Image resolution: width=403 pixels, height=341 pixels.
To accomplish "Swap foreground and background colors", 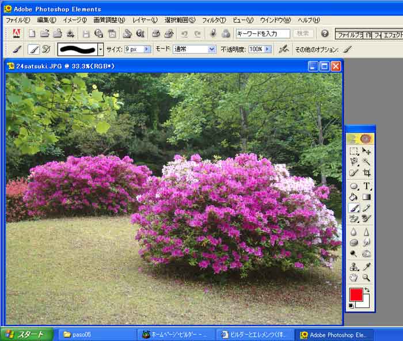I will [367, 290].
